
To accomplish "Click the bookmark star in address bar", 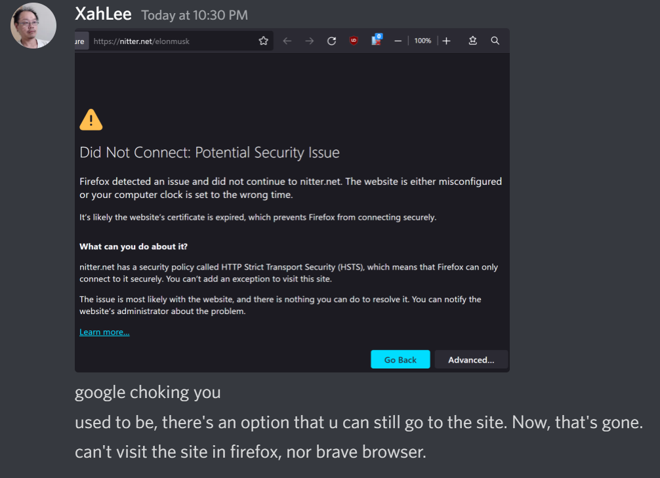I will 264,41.
